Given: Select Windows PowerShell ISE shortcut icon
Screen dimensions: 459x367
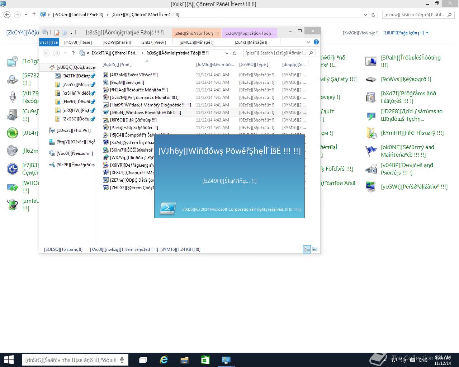Looking at the screenshot, I should 106,113.
